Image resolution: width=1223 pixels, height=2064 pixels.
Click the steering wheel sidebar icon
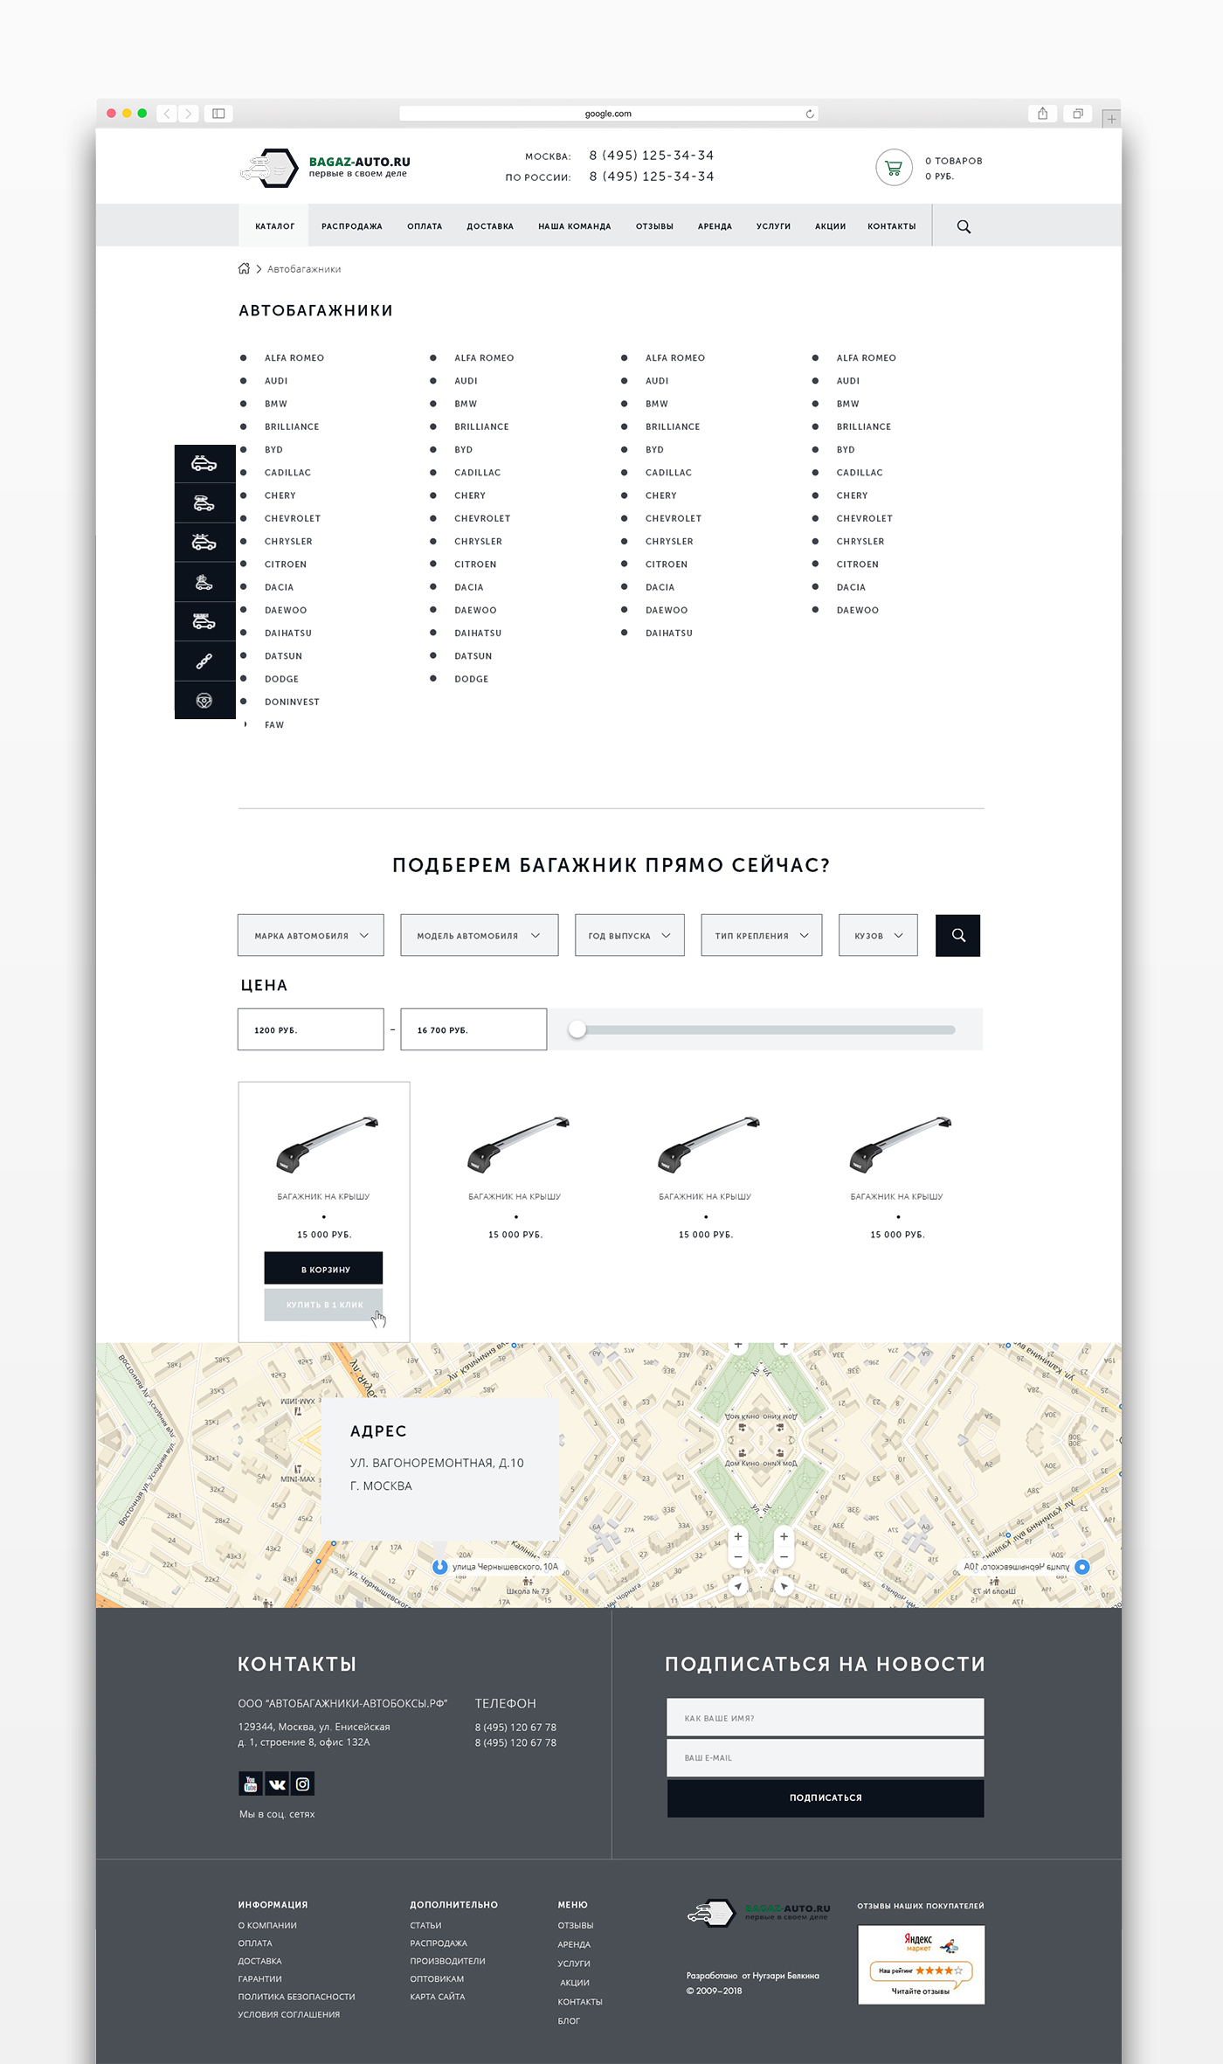click(204, 700)
